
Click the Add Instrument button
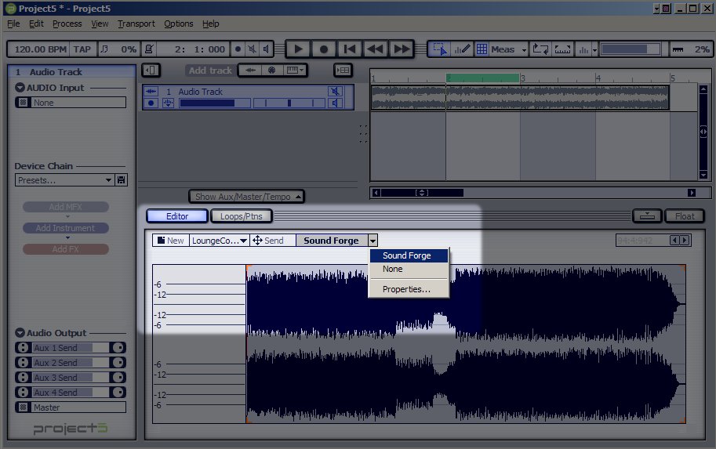66,228
